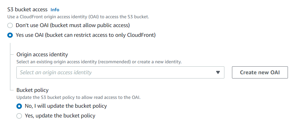The width and height of the screenshot is (301, 129).
Task: Click empty area inside the identity combo box
Action: [x=154, y=72]
